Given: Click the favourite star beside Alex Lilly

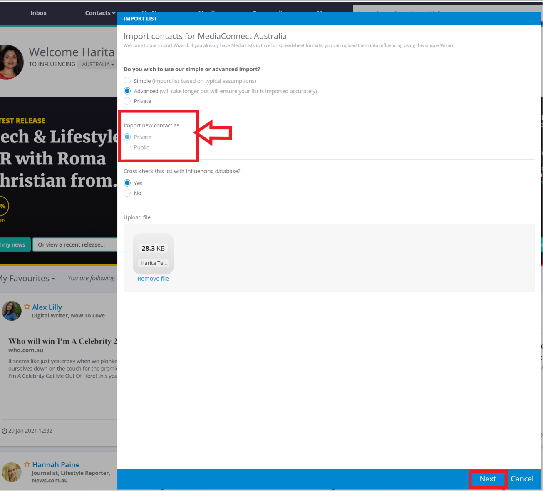Looking at the screenshot, I should point(27,307).
